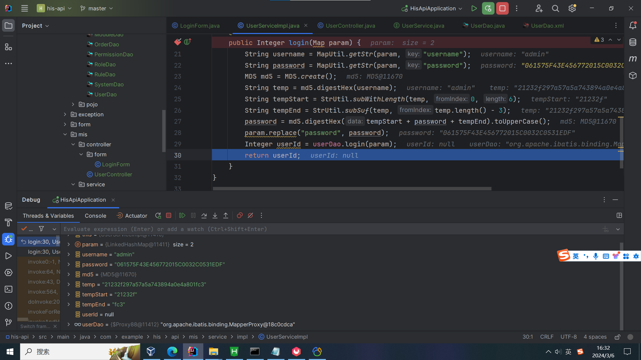Open File Explorer from taskbar
This screenshot has height=360, width=641.
(x=214, y=352)
